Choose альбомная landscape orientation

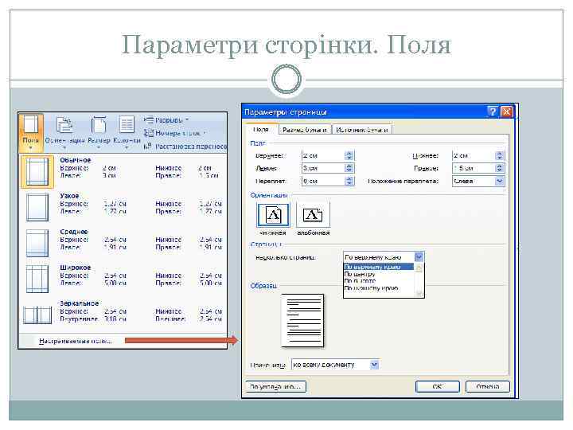pos(313,215)
